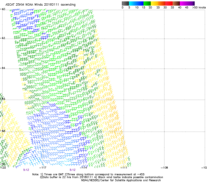Click the 'NOAA/NESDIS/Center for Satellite Applications' credit line
207x182 pixels.
click(x=121, y=180)
